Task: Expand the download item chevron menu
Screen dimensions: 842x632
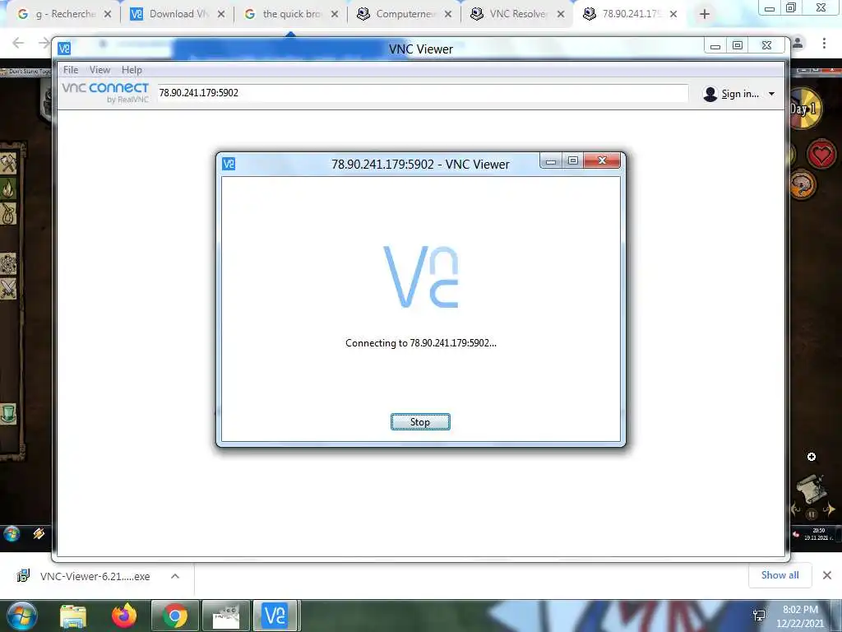Action: [x=175, y=576]
